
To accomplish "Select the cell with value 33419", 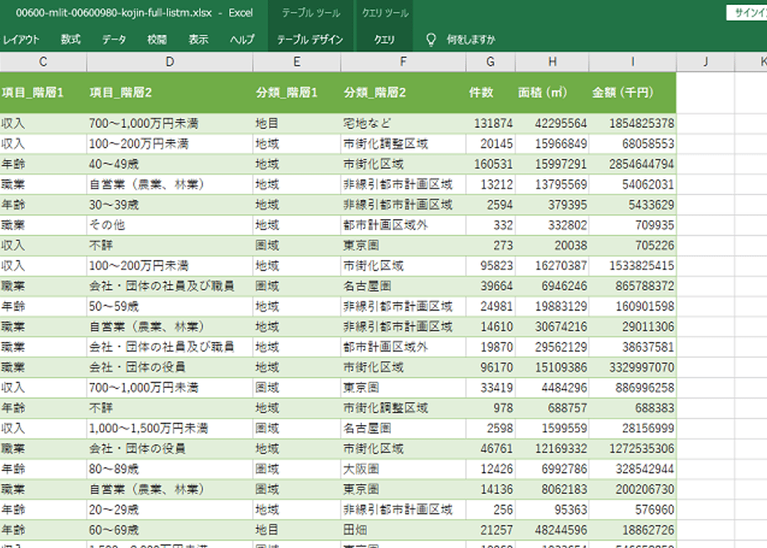I will (491, 388).
